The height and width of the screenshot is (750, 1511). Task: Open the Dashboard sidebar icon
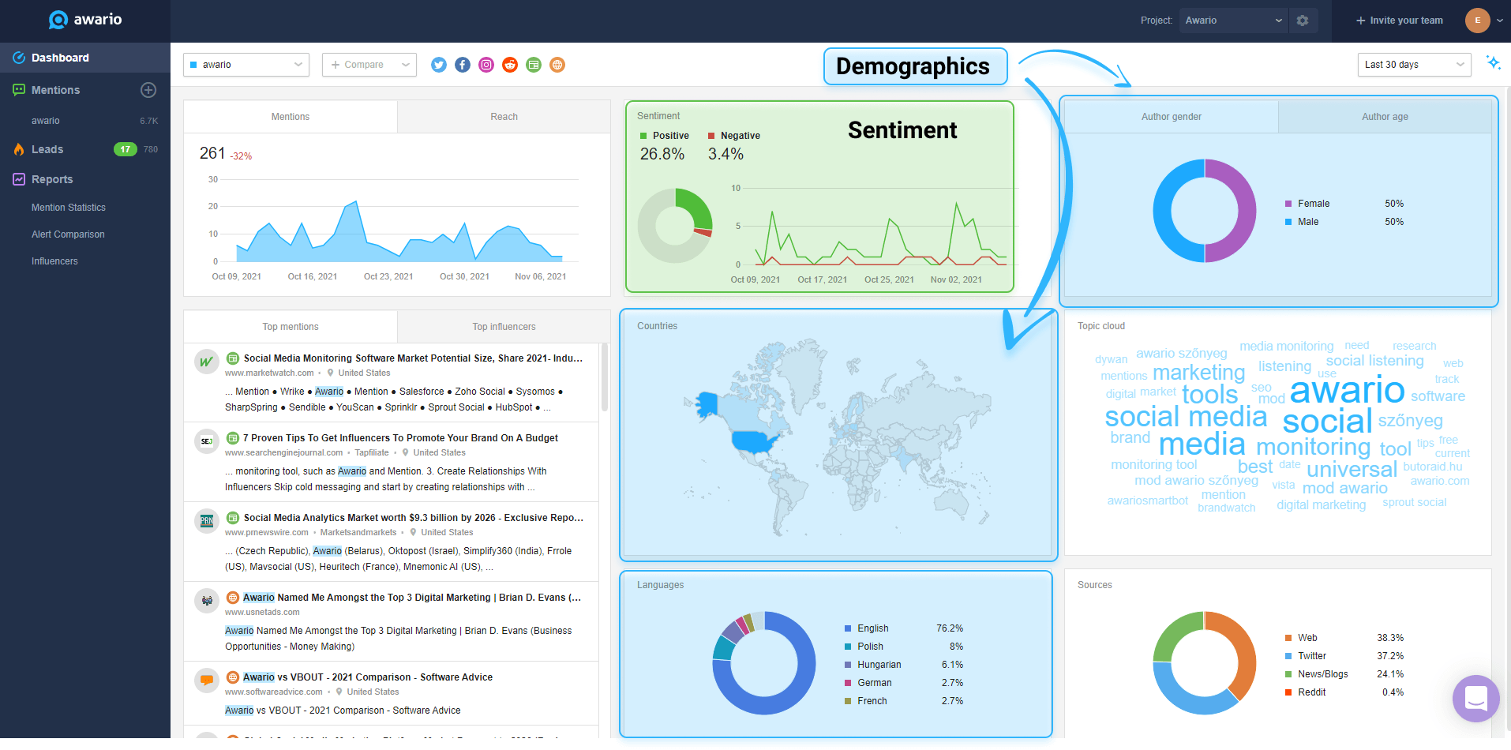tap(19, 58)
